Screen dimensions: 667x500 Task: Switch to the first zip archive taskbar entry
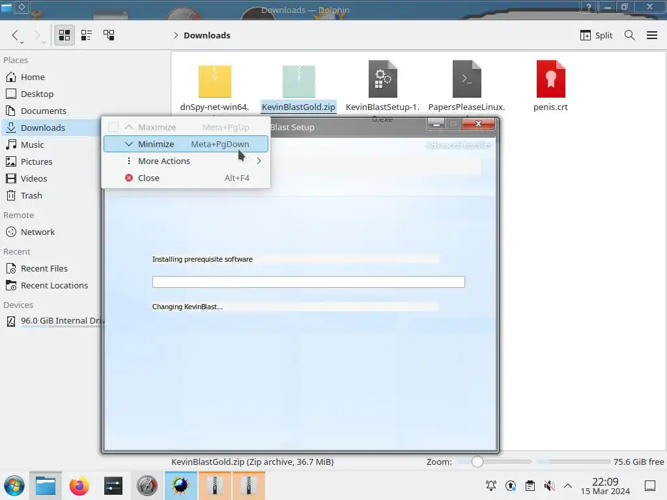215,486
